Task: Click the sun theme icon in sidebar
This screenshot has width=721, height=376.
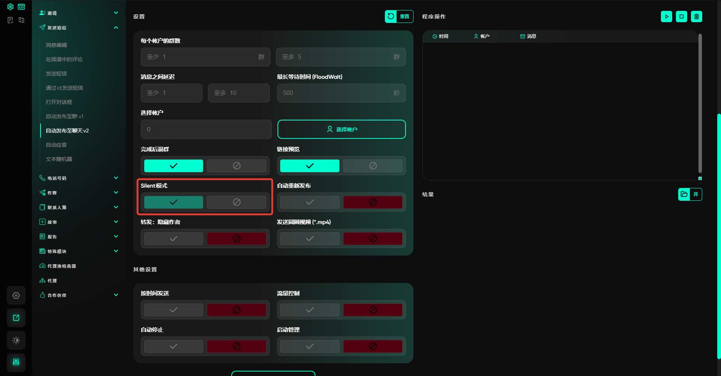Action: click(16, 340)
